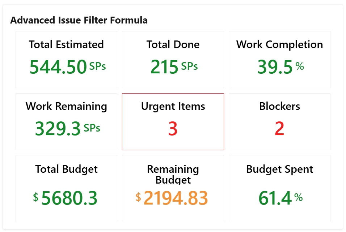
Task: Open the Total Budget card
Action: [66, 187]
